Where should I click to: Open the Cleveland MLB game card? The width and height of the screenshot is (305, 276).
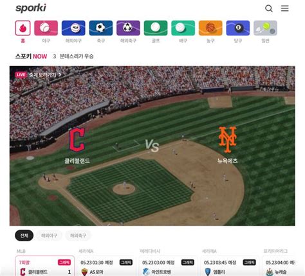click(x=45, y=266)
